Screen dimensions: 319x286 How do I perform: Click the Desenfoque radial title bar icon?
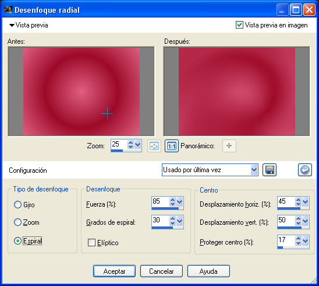pos(8,10)
